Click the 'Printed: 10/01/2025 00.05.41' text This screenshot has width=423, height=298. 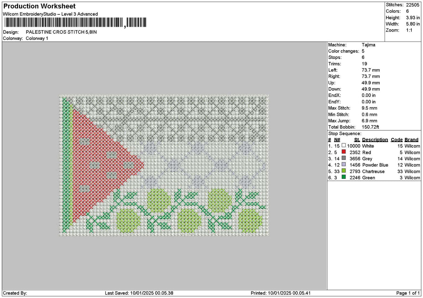coord(281,293)
